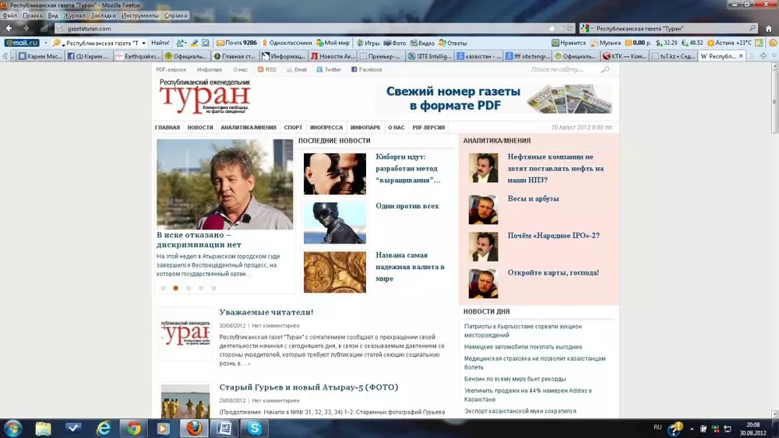The height and width of the screenshot is (438, 779).
Task: Select the third slider dot under featured story
Action: coord(189,288)
